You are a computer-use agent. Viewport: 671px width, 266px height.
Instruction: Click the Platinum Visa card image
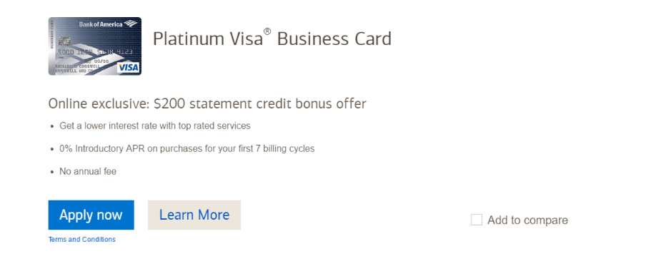coord(94,46)
